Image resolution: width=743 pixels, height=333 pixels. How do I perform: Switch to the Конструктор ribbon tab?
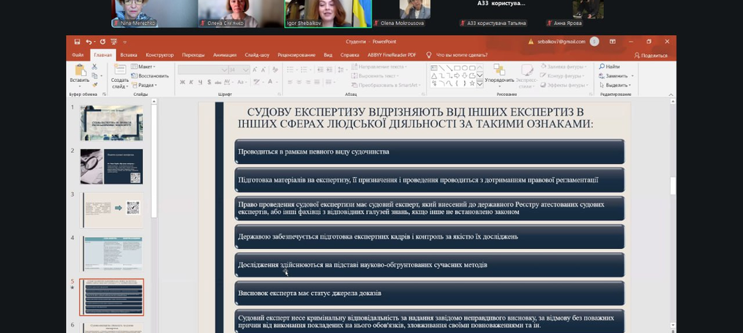(160, 55)
